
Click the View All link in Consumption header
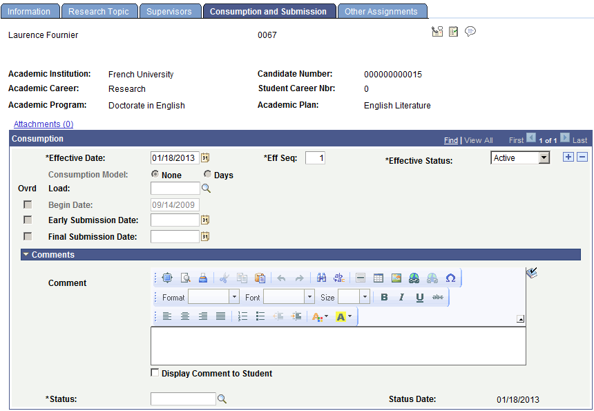478,140
